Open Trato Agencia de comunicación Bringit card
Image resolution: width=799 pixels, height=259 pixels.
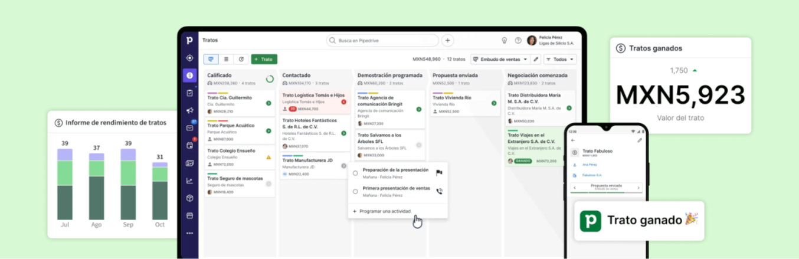tap(390, 109)
